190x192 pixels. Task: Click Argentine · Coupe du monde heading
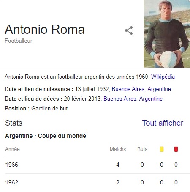pyautogui.click(x=46, y=136)
